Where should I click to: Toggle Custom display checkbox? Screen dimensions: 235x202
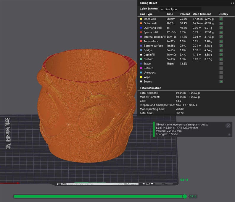221,59
